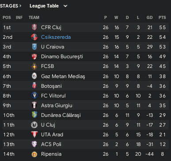Select the Astra Giurgiu table row
The height and width of the screenshot is (161, 171).
86,105
